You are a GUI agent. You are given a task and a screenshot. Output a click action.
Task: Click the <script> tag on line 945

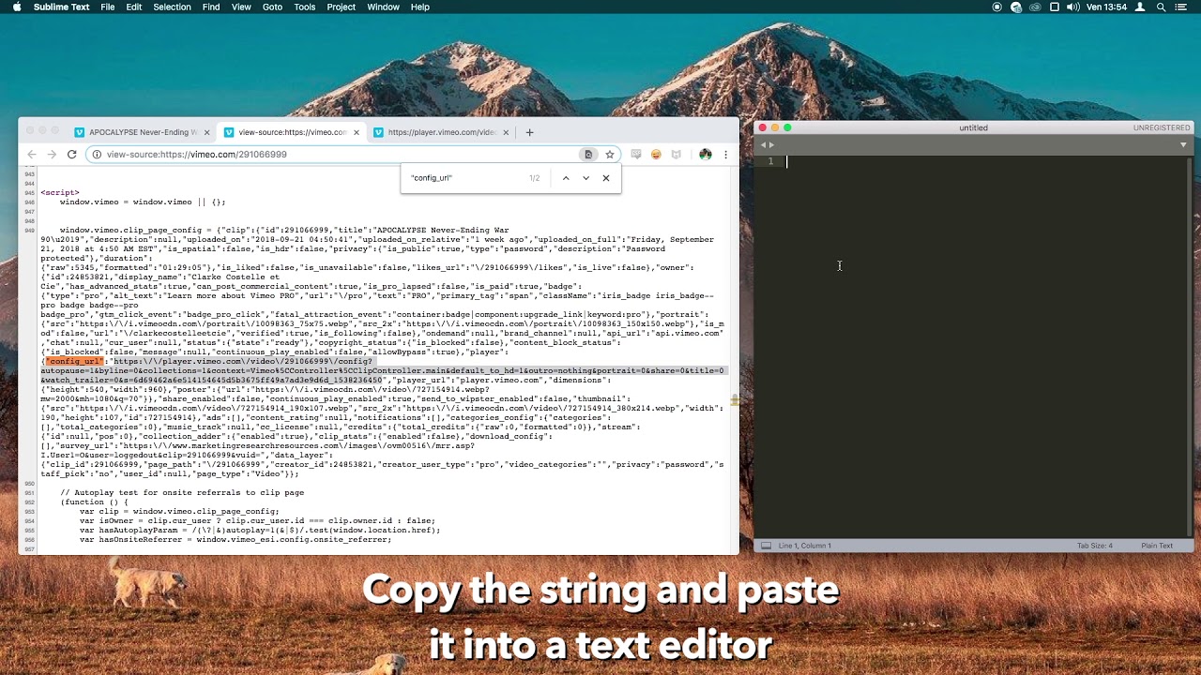[60, 192]
